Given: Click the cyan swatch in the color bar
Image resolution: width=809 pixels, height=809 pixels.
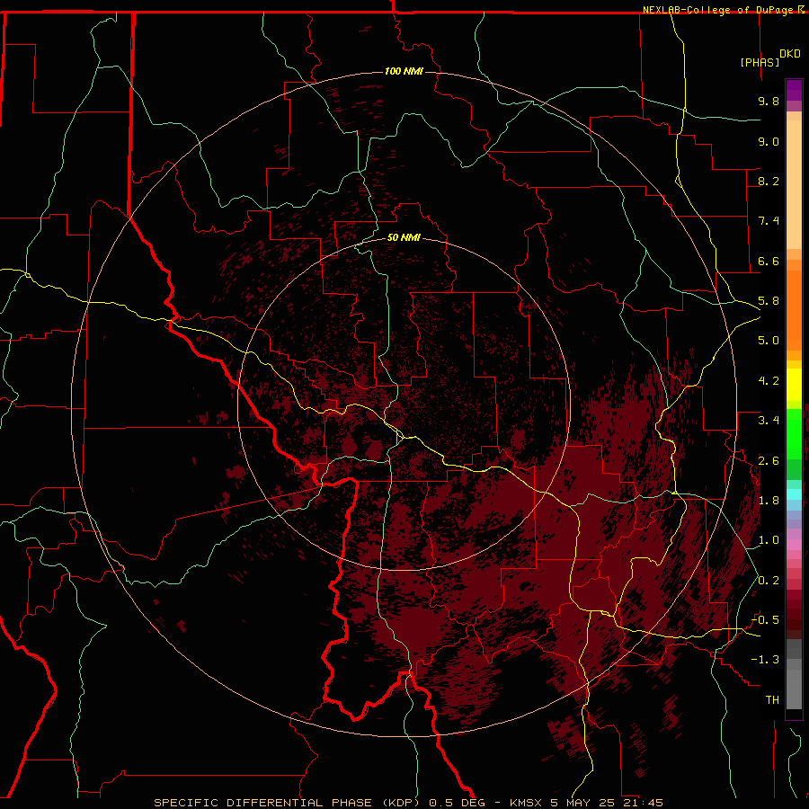Looking at the screenshot, I should [x=794, y=494].
